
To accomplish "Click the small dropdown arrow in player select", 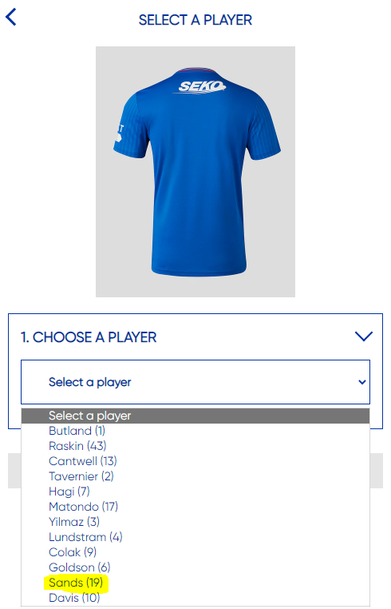I will 362,382.
